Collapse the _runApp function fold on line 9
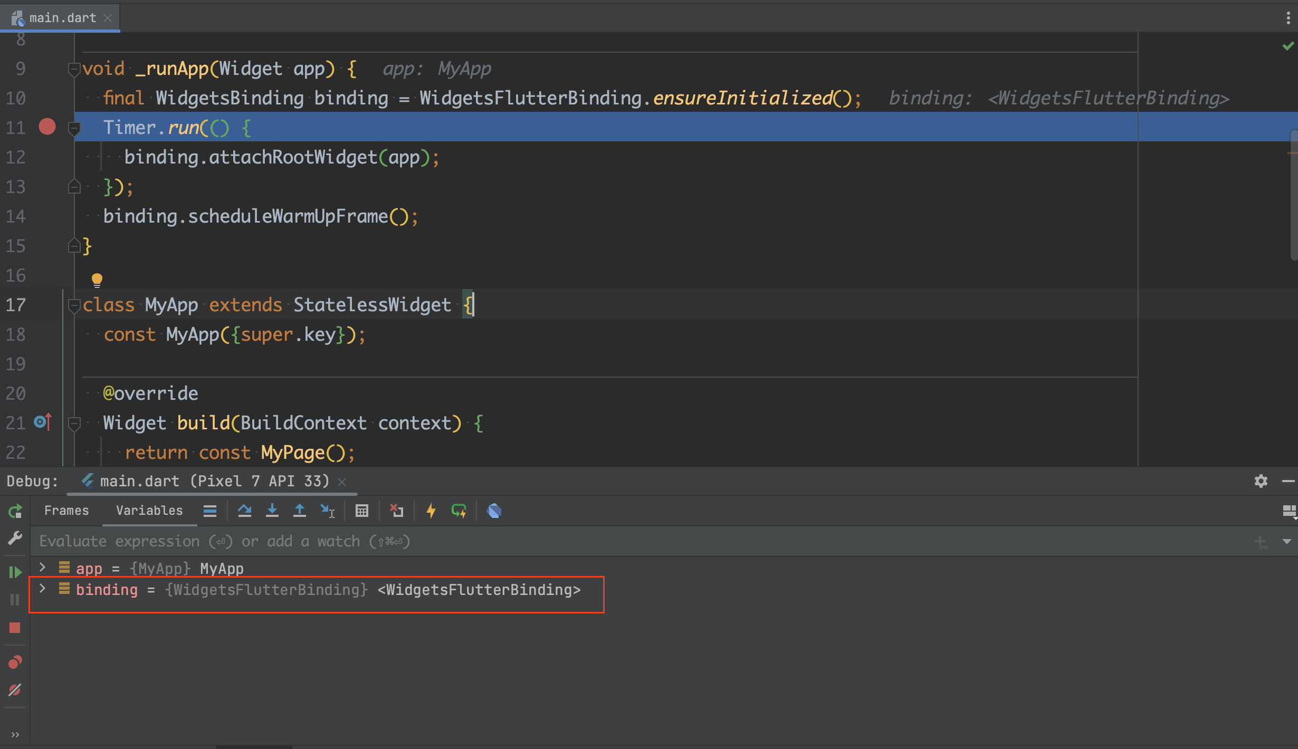The width and height of the screenshot is (1298, 749). coord(74,69)
